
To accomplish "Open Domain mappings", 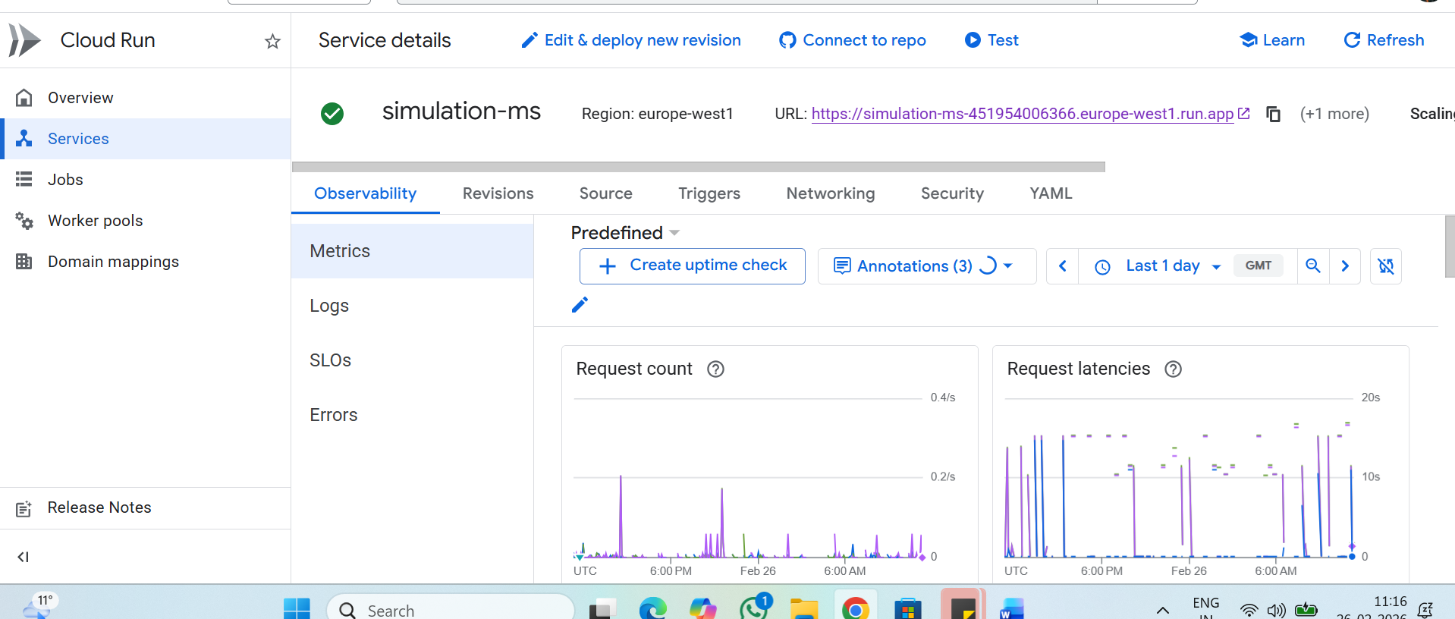I will click(146, 262).
